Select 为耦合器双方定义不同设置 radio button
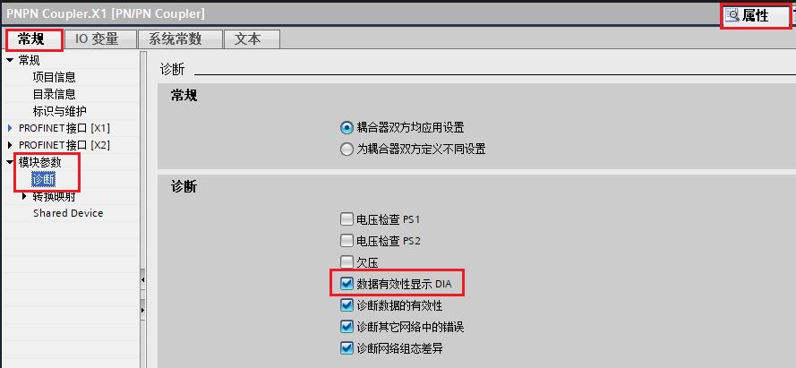The image size is (796, 368). (x=347, y=150)
